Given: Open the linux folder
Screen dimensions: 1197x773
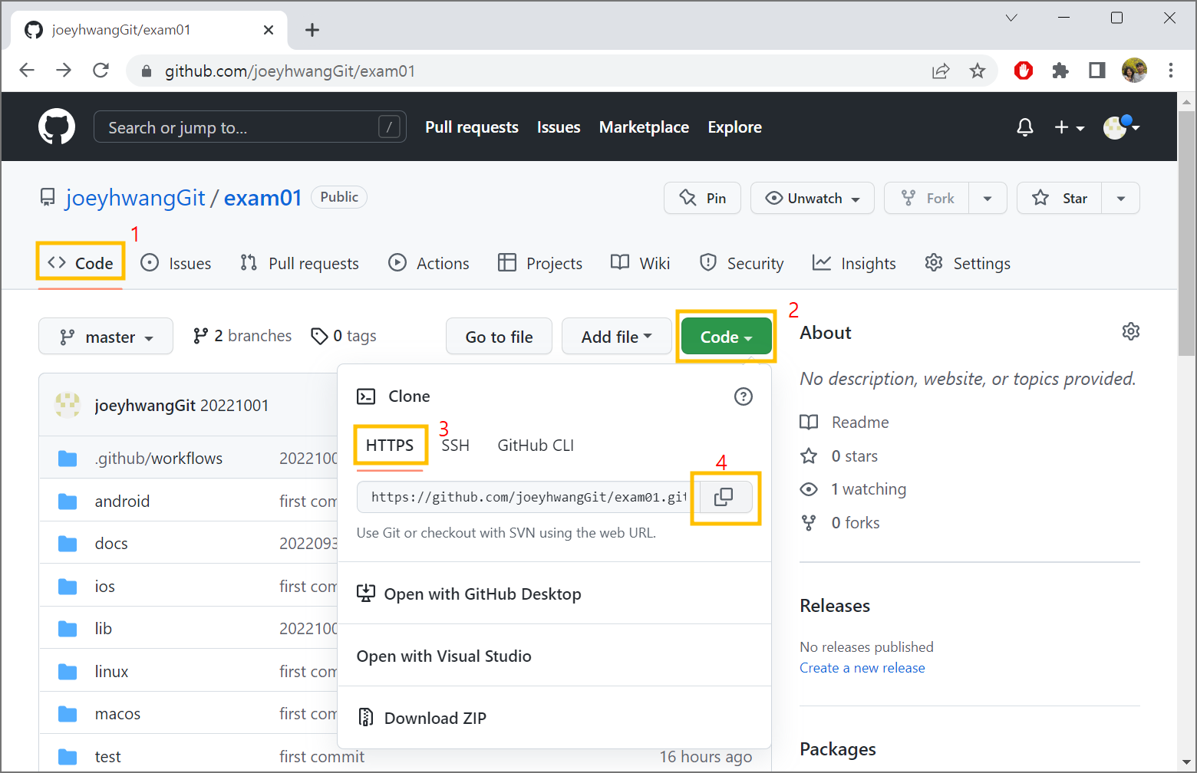Looking at the screenshot, I should pyautogui.click(x=111, y=672).
